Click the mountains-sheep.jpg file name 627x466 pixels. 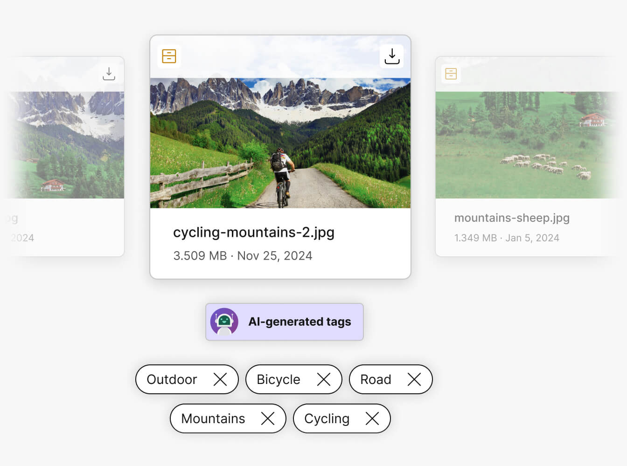512,218
